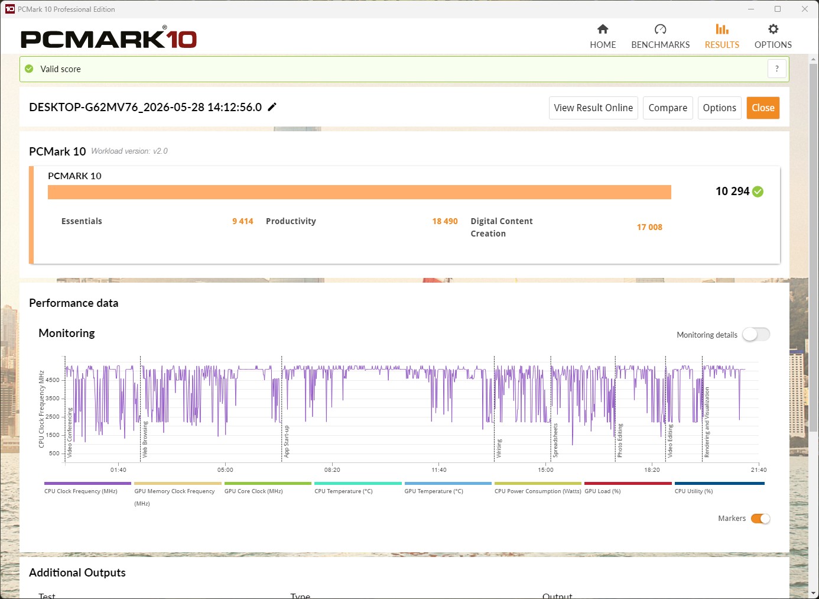
Task: Click the GPU Memory Clock Frequency legend
Action: pos(177,494)
